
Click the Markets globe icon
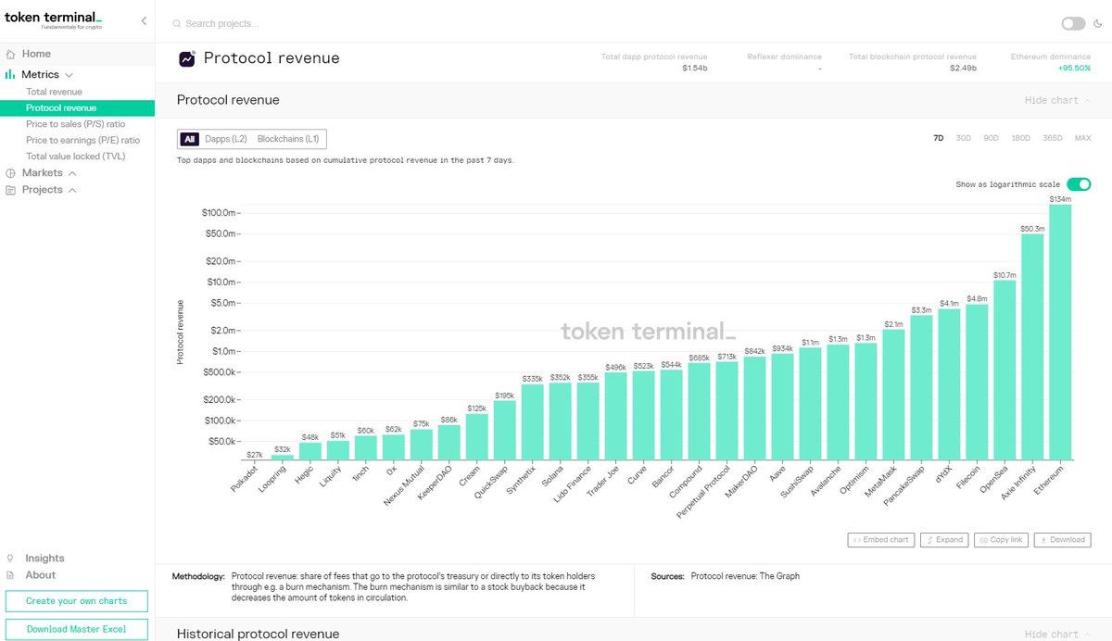[11, 173]
